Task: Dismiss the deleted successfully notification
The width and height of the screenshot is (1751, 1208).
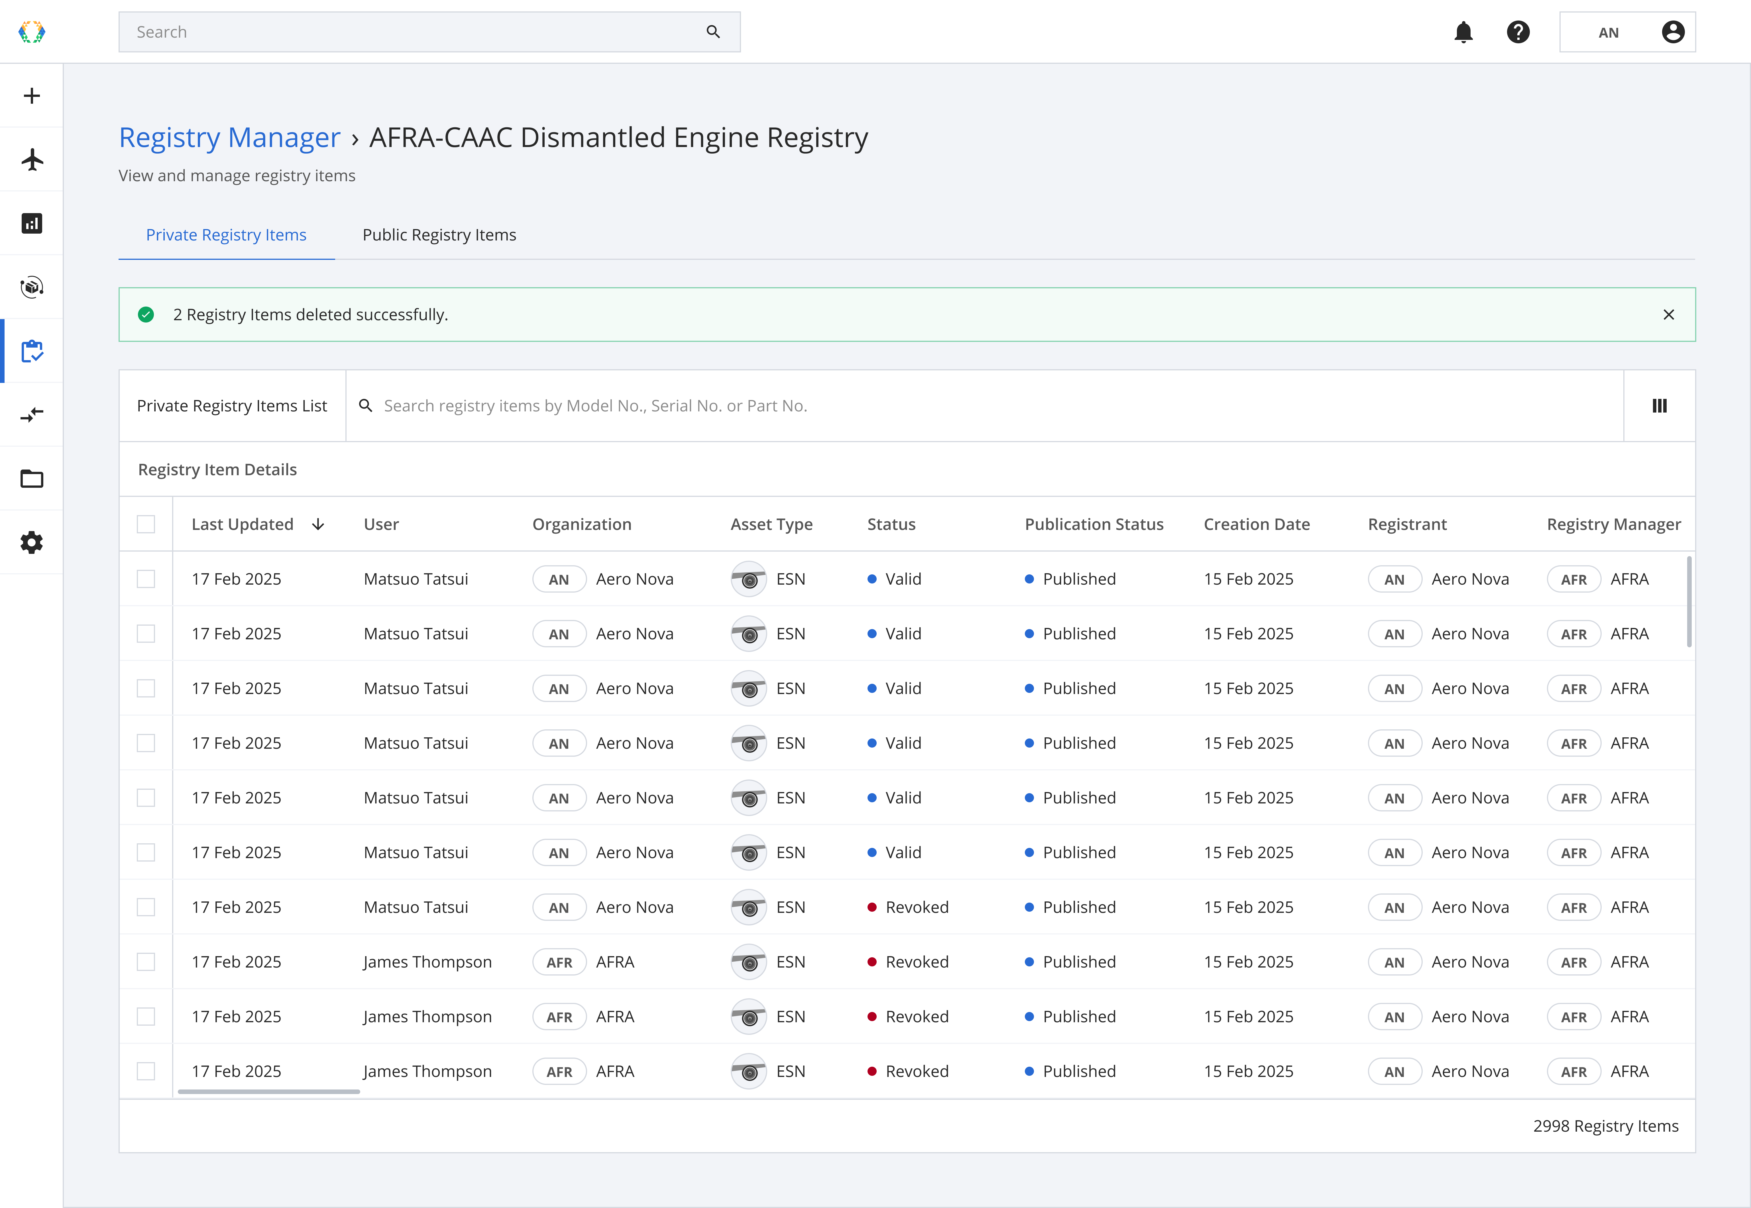Action: coord(1668,315)
